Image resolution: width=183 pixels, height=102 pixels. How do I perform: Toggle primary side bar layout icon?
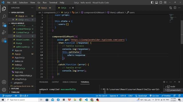point(152,3)
